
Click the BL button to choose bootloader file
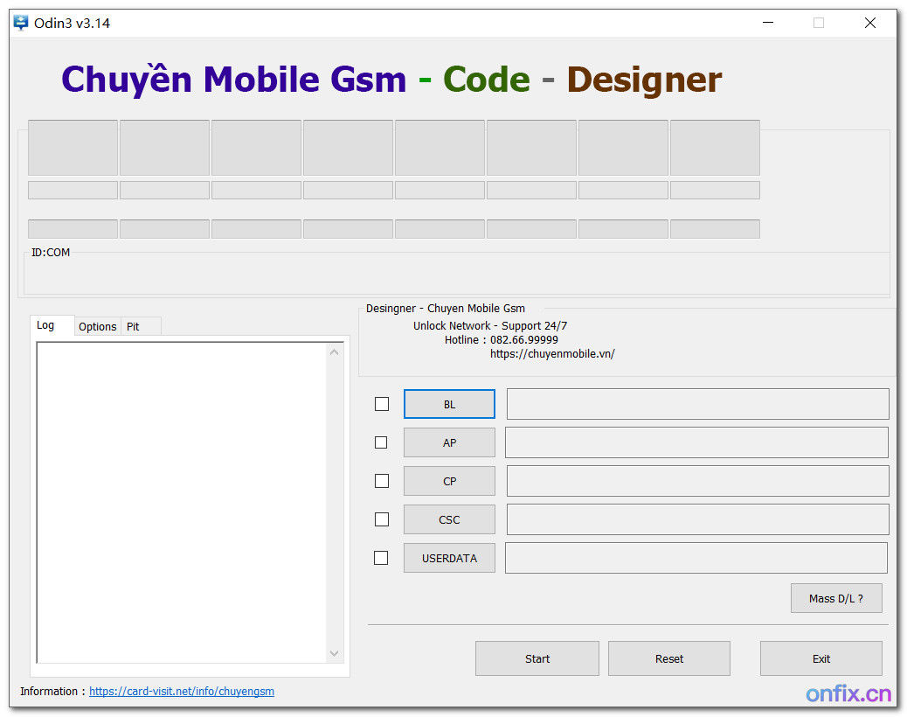tap(449, 404)
